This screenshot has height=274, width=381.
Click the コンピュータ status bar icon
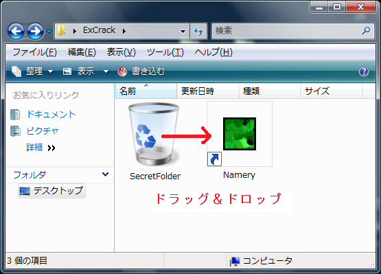point(235,261)
